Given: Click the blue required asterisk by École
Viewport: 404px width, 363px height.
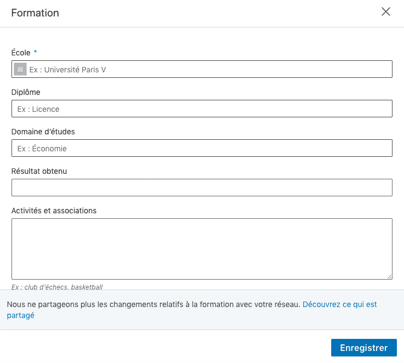Looking at the screenshot, I should [36, 52].
